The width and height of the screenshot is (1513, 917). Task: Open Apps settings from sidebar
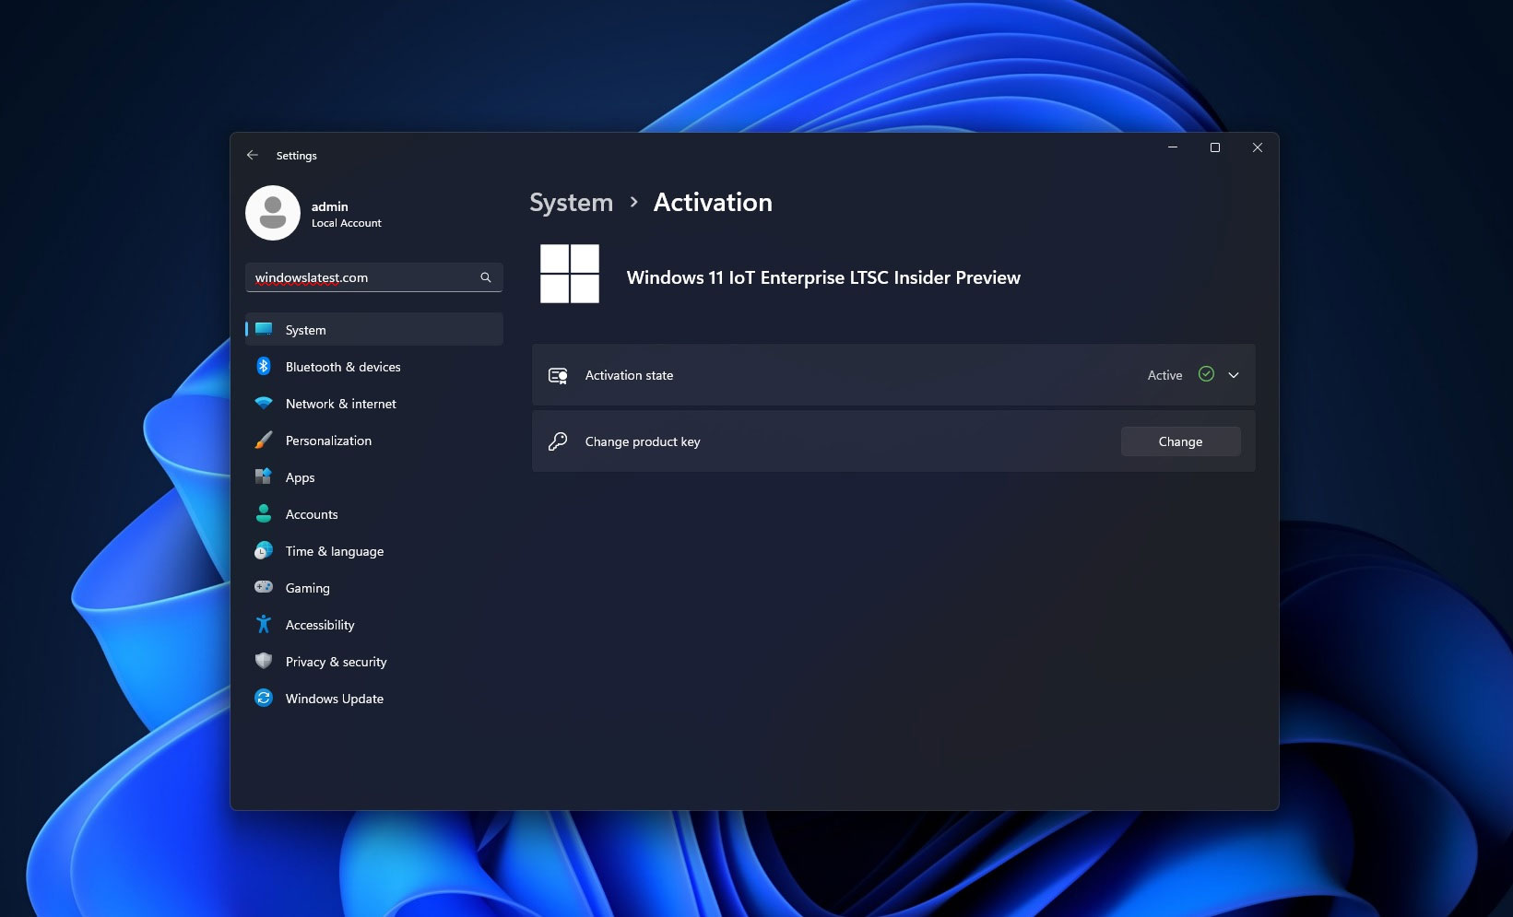pyautogui.click(x=299, y=477)
